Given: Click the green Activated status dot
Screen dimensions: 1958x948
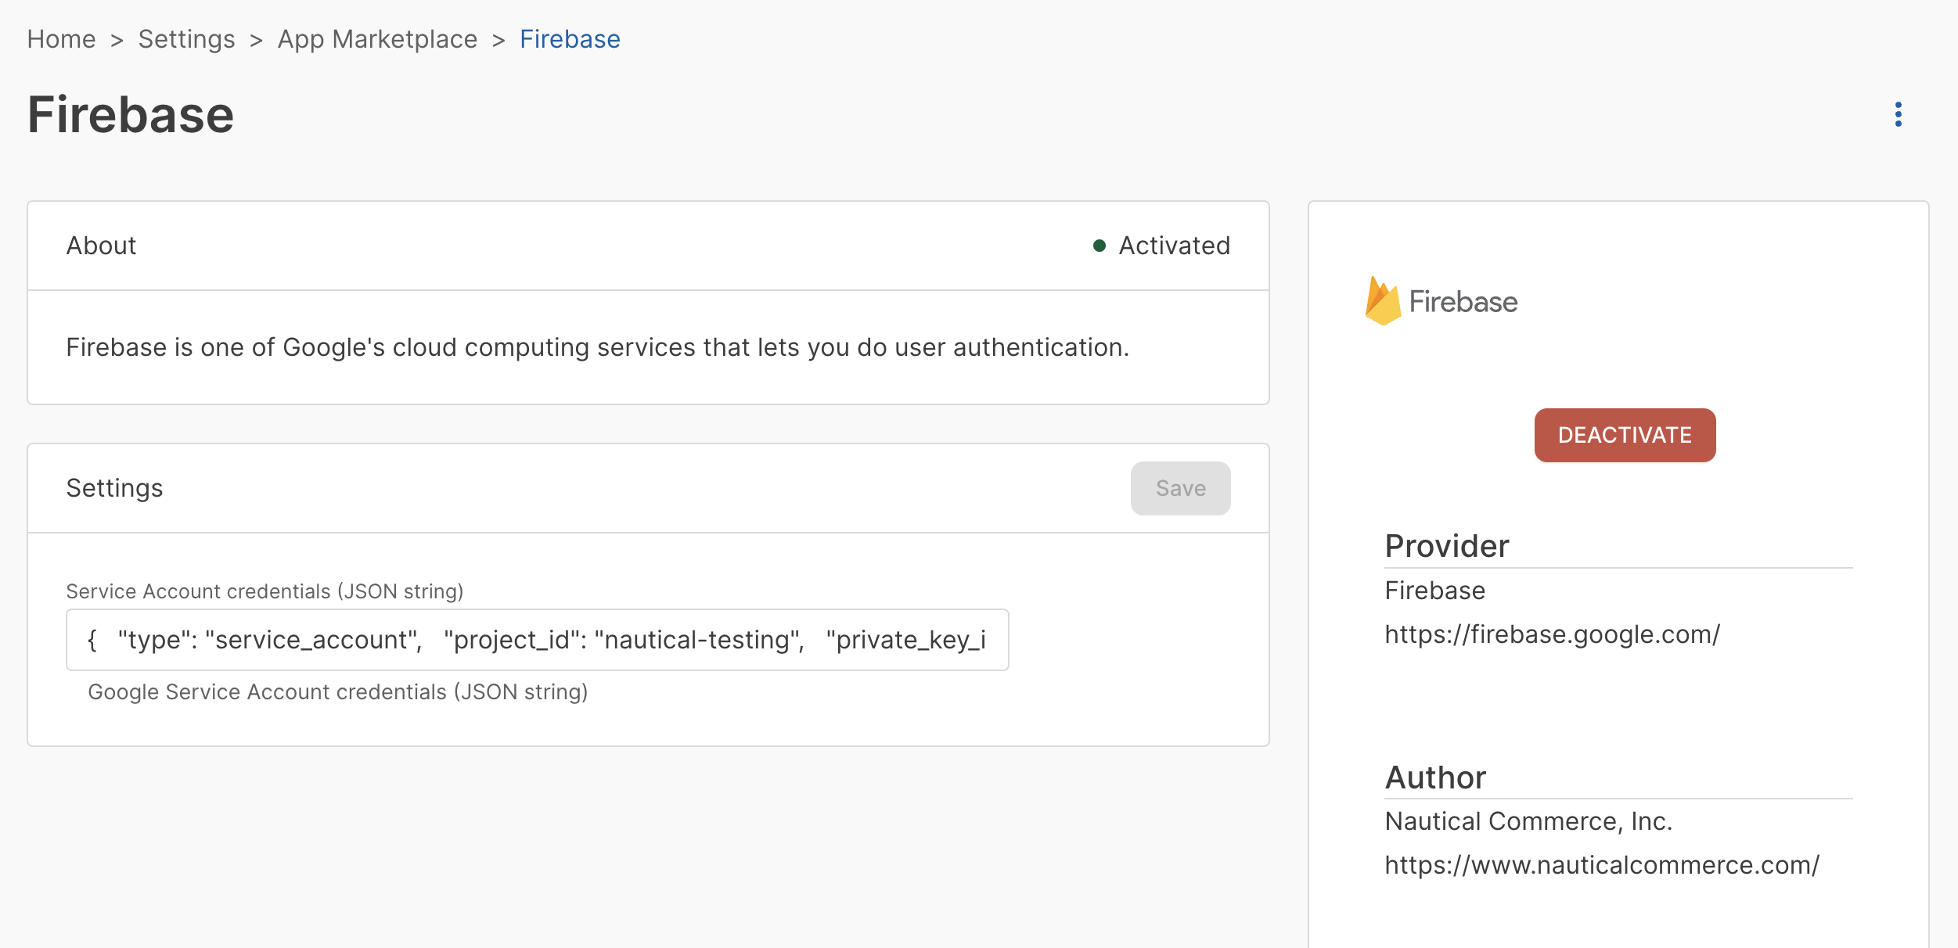Looking at the screenshot, I should [1099, 246].
